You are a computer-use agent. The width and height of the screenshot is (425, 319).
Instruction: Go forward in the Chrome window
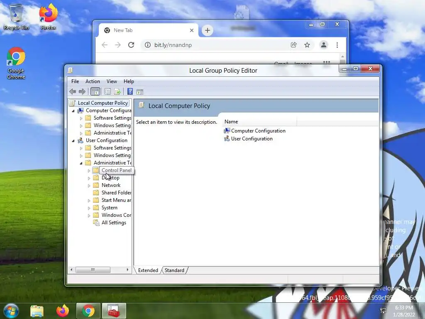(118, 45)
